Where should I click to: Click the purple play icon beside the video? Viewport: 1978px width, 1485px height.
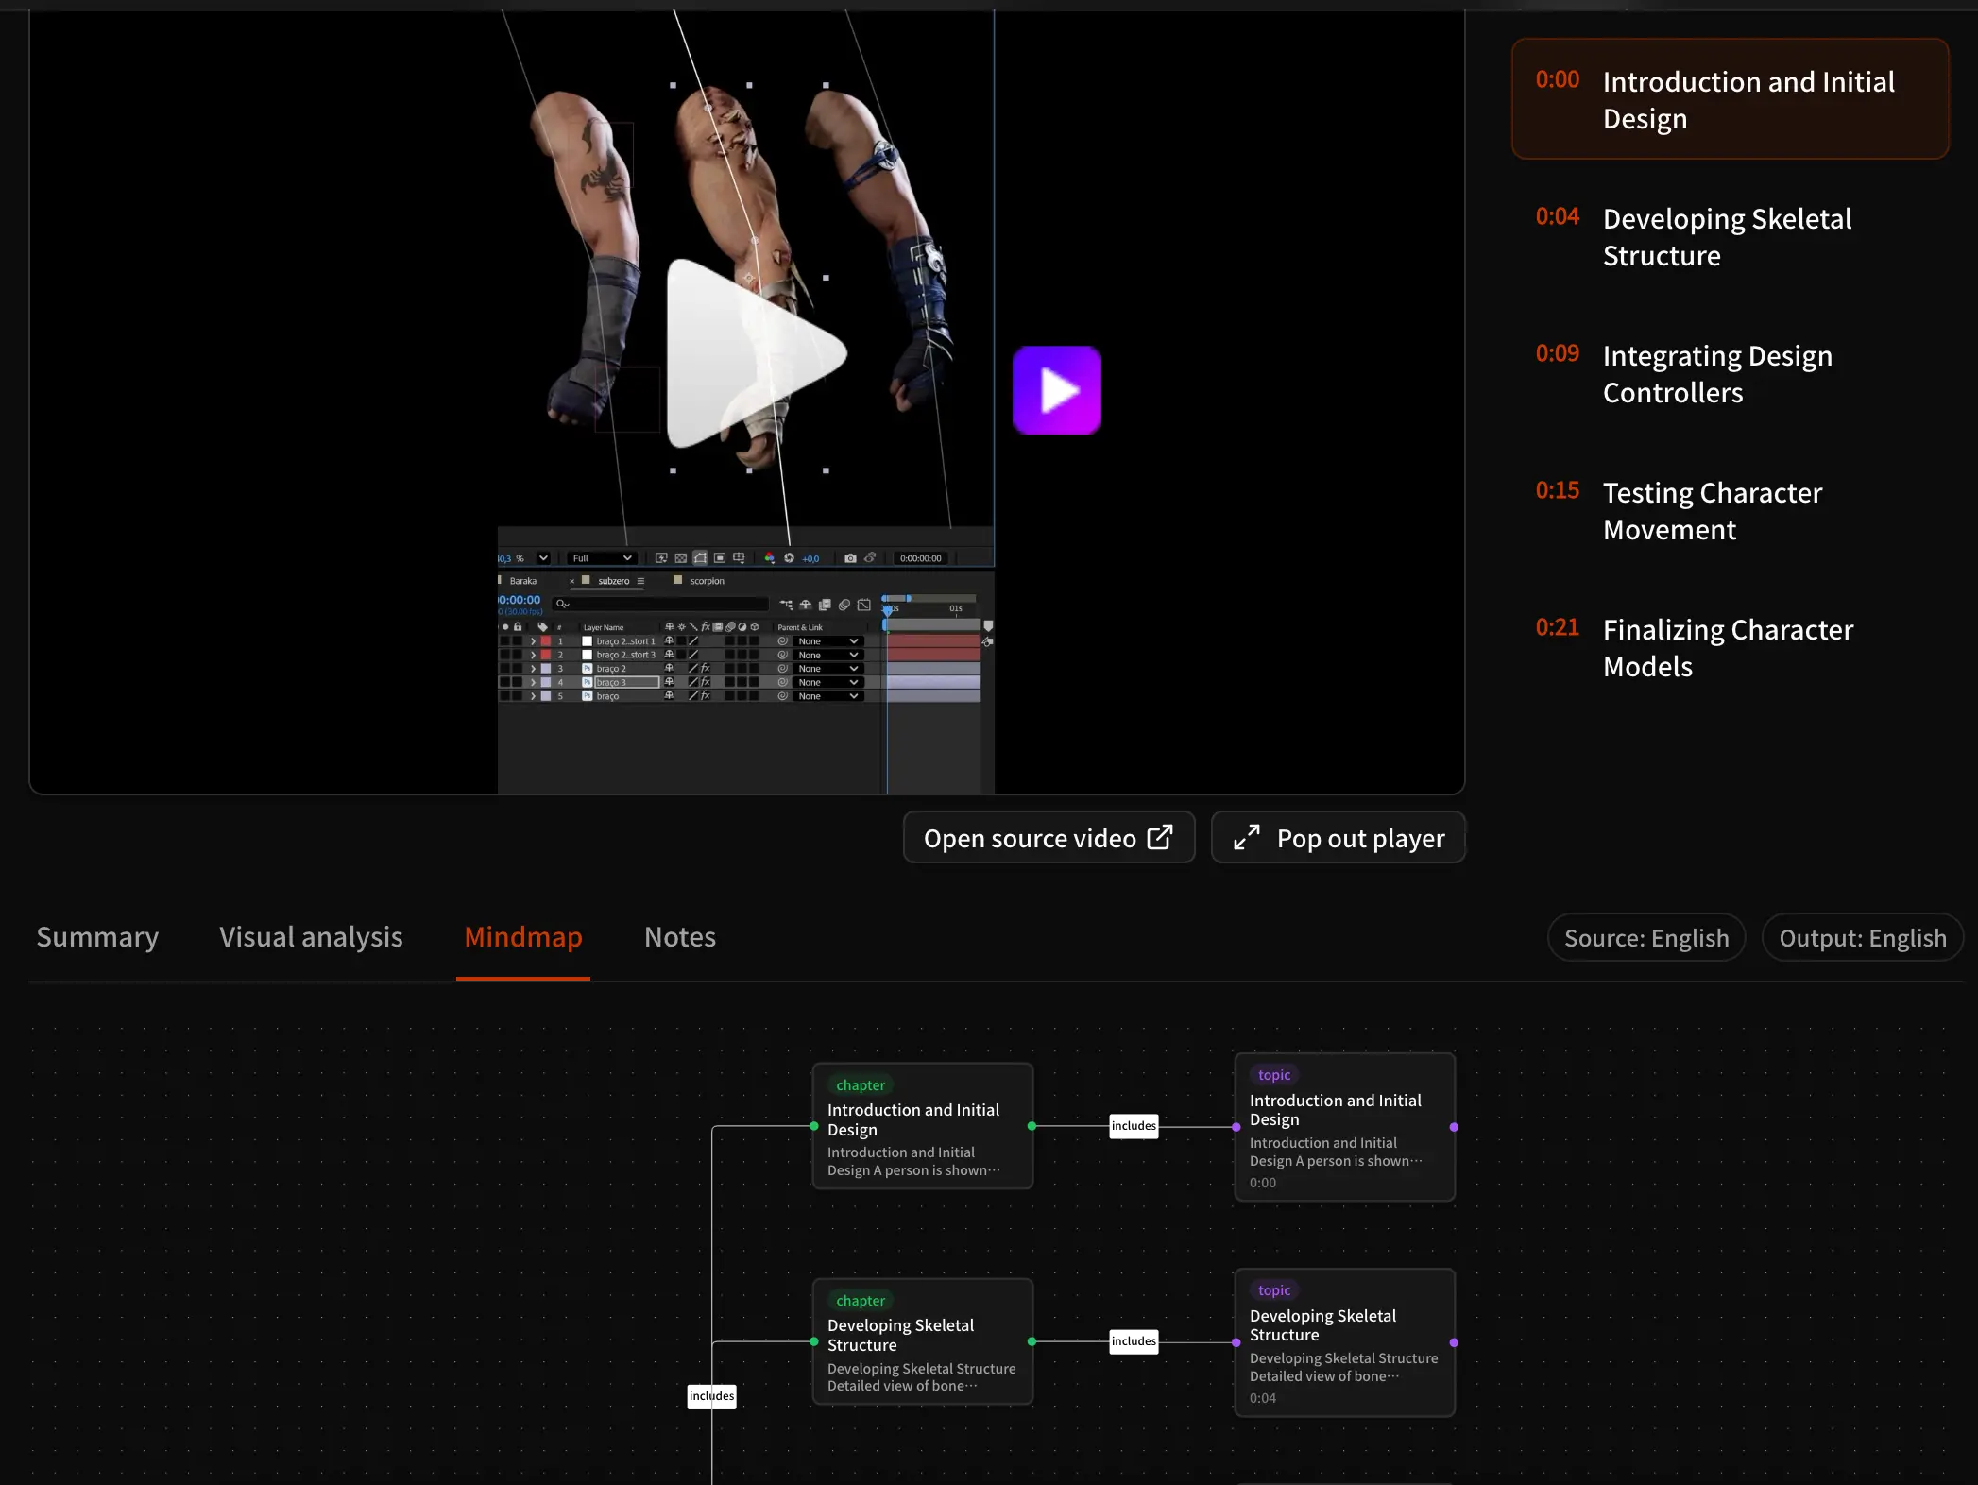click(x=1057, y=390)
